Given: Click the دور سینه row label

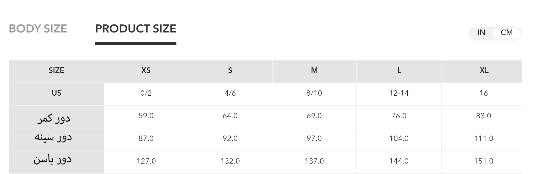Looking at the screenshot, I should pyautogui.click(x=53, y=137).
